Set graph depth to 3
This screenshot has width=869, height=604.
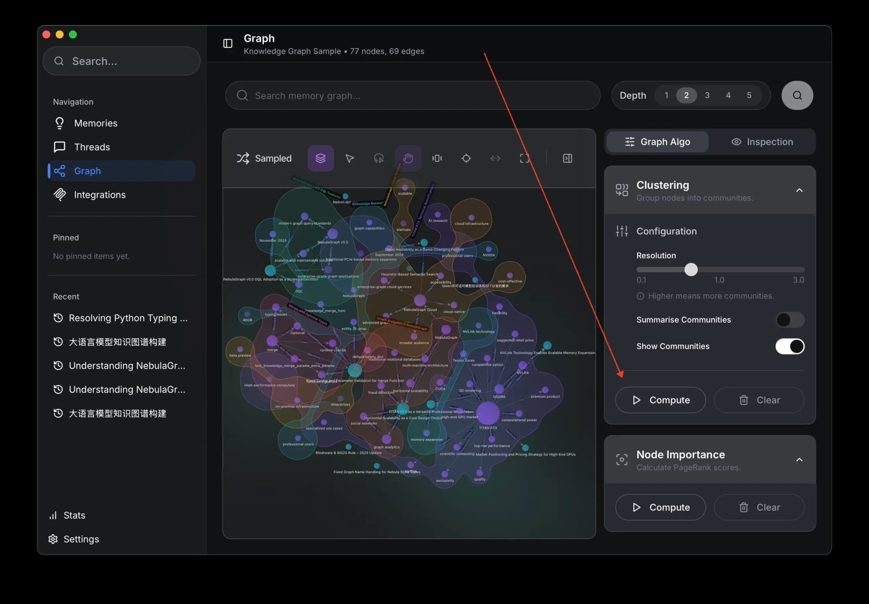coord(707,95)
